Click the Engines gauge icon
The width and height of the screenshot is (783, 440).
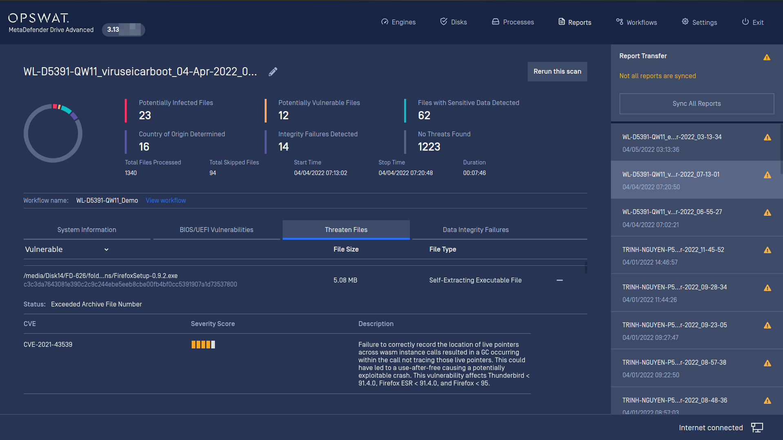point(385,22)
